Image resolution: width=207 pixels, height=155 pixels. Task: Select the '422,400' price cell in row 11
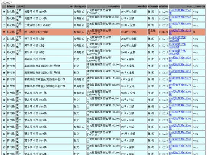[x=103, y=120]
